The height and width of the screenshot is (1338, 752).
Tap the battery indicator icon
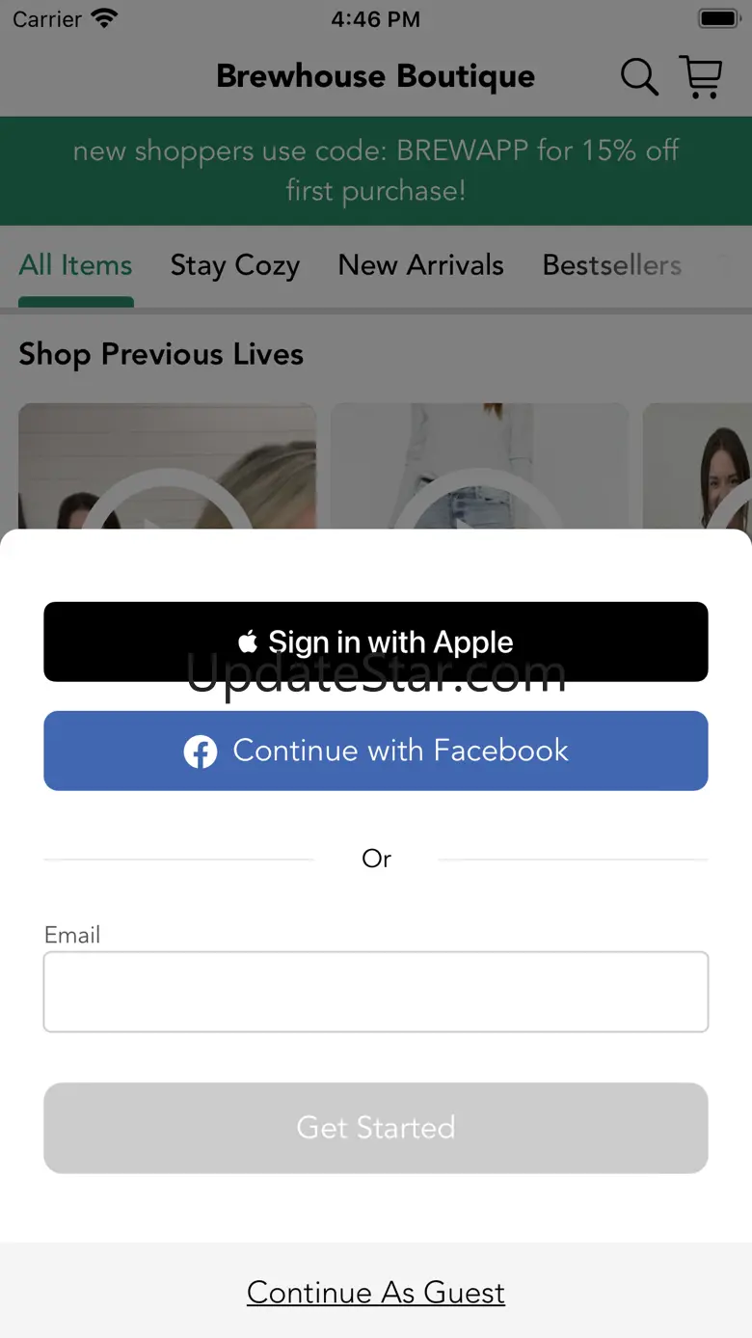[x=718, y=18]
